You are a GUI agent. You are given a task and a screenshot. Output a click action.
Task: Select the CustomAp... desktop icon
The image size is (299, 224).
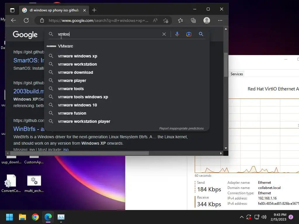[34, 160]
